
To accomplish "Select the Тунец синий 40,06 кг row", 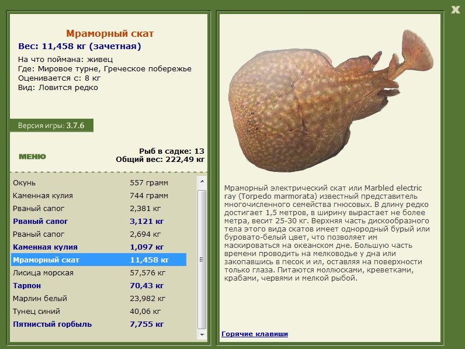I will (x=99, y=312).
